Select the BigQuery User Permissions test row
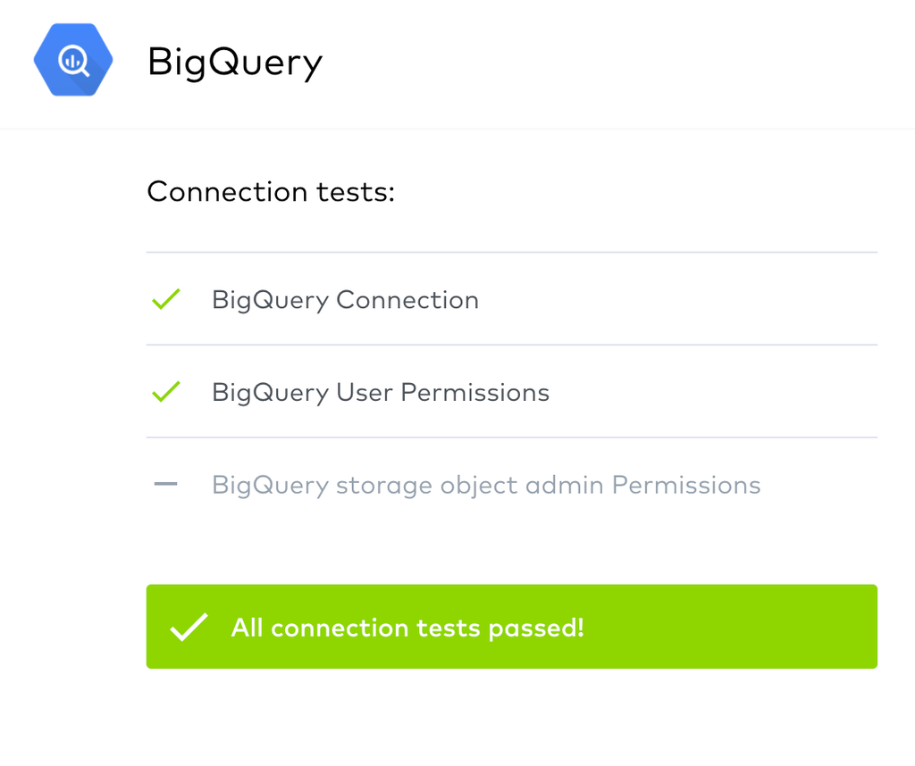The image size is (915, 766). point(512,392)
